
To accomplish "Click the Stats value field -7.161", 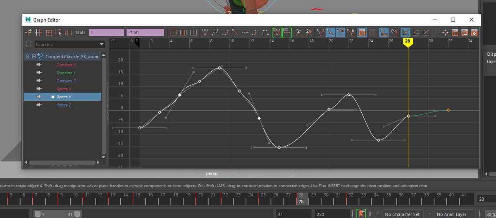I will coord(145,32).
